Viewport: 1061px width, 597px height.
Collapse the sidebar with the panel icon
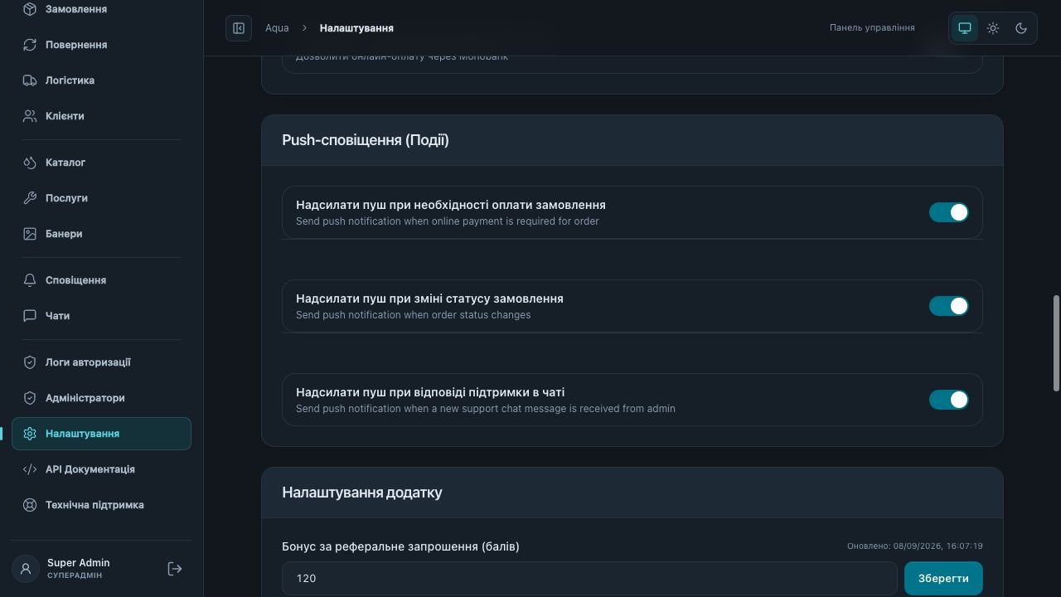239,28
